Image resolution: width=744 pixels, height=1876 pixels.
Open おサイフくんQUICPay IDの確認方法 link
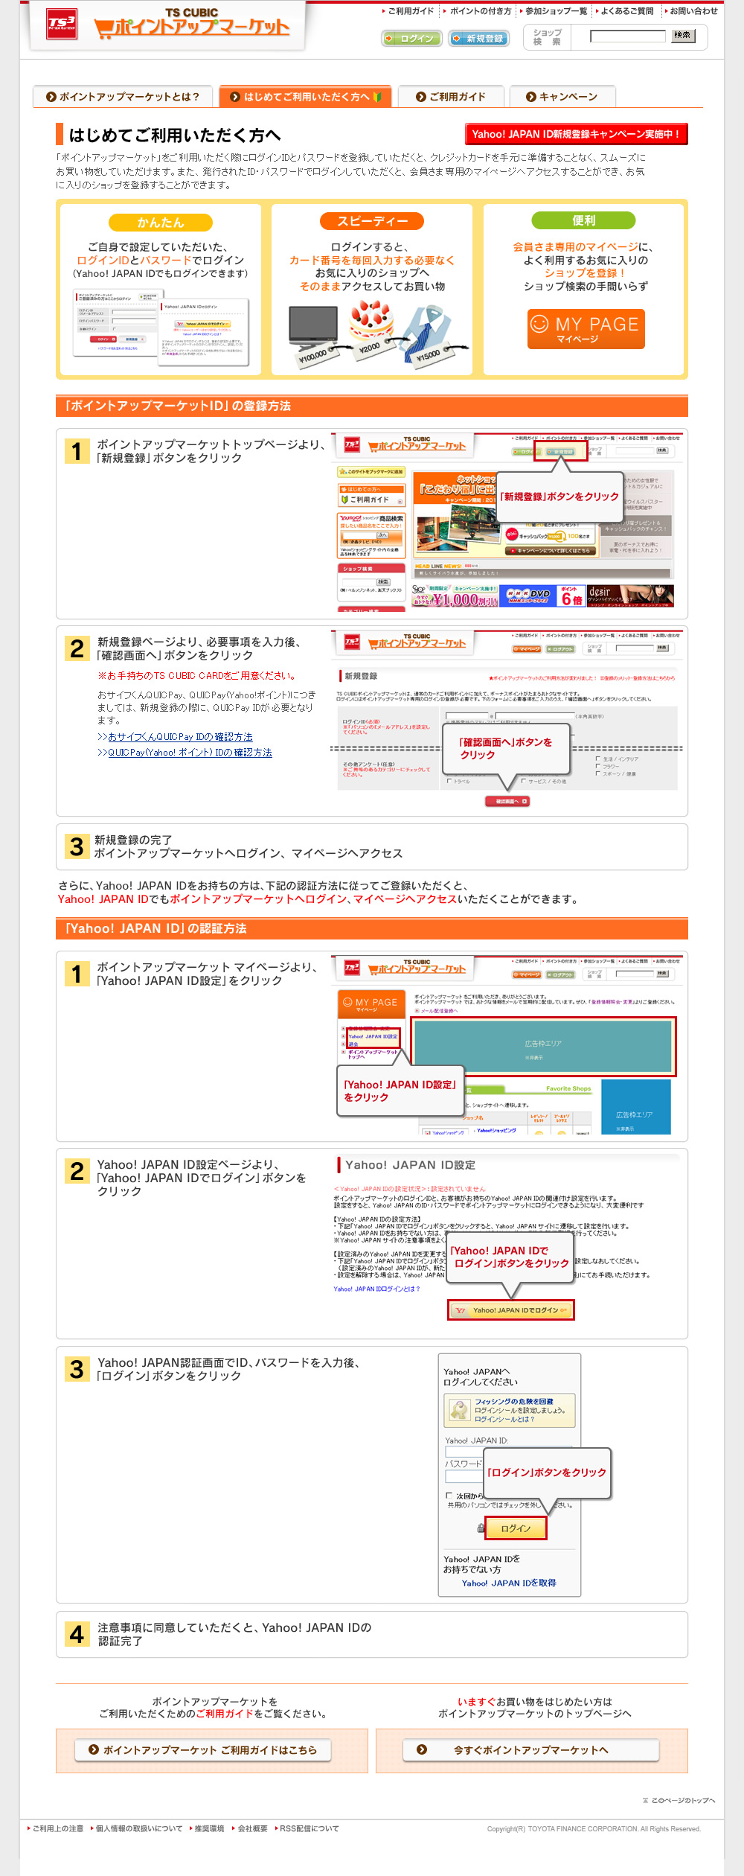pos(180,736)
